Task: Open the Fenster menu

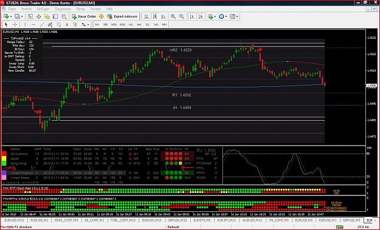Action: click(x=95, y=9)
